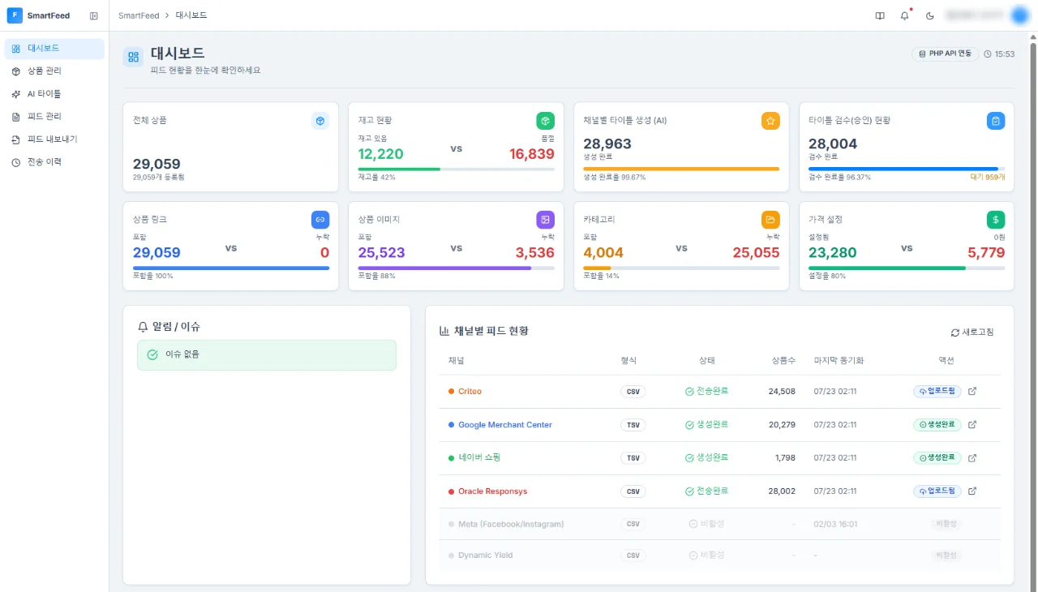Image resolution: width=1038 pixels, height=592 pixels.
Task: Click the 대시보드 page title grid icon
Action: (134, 57)
